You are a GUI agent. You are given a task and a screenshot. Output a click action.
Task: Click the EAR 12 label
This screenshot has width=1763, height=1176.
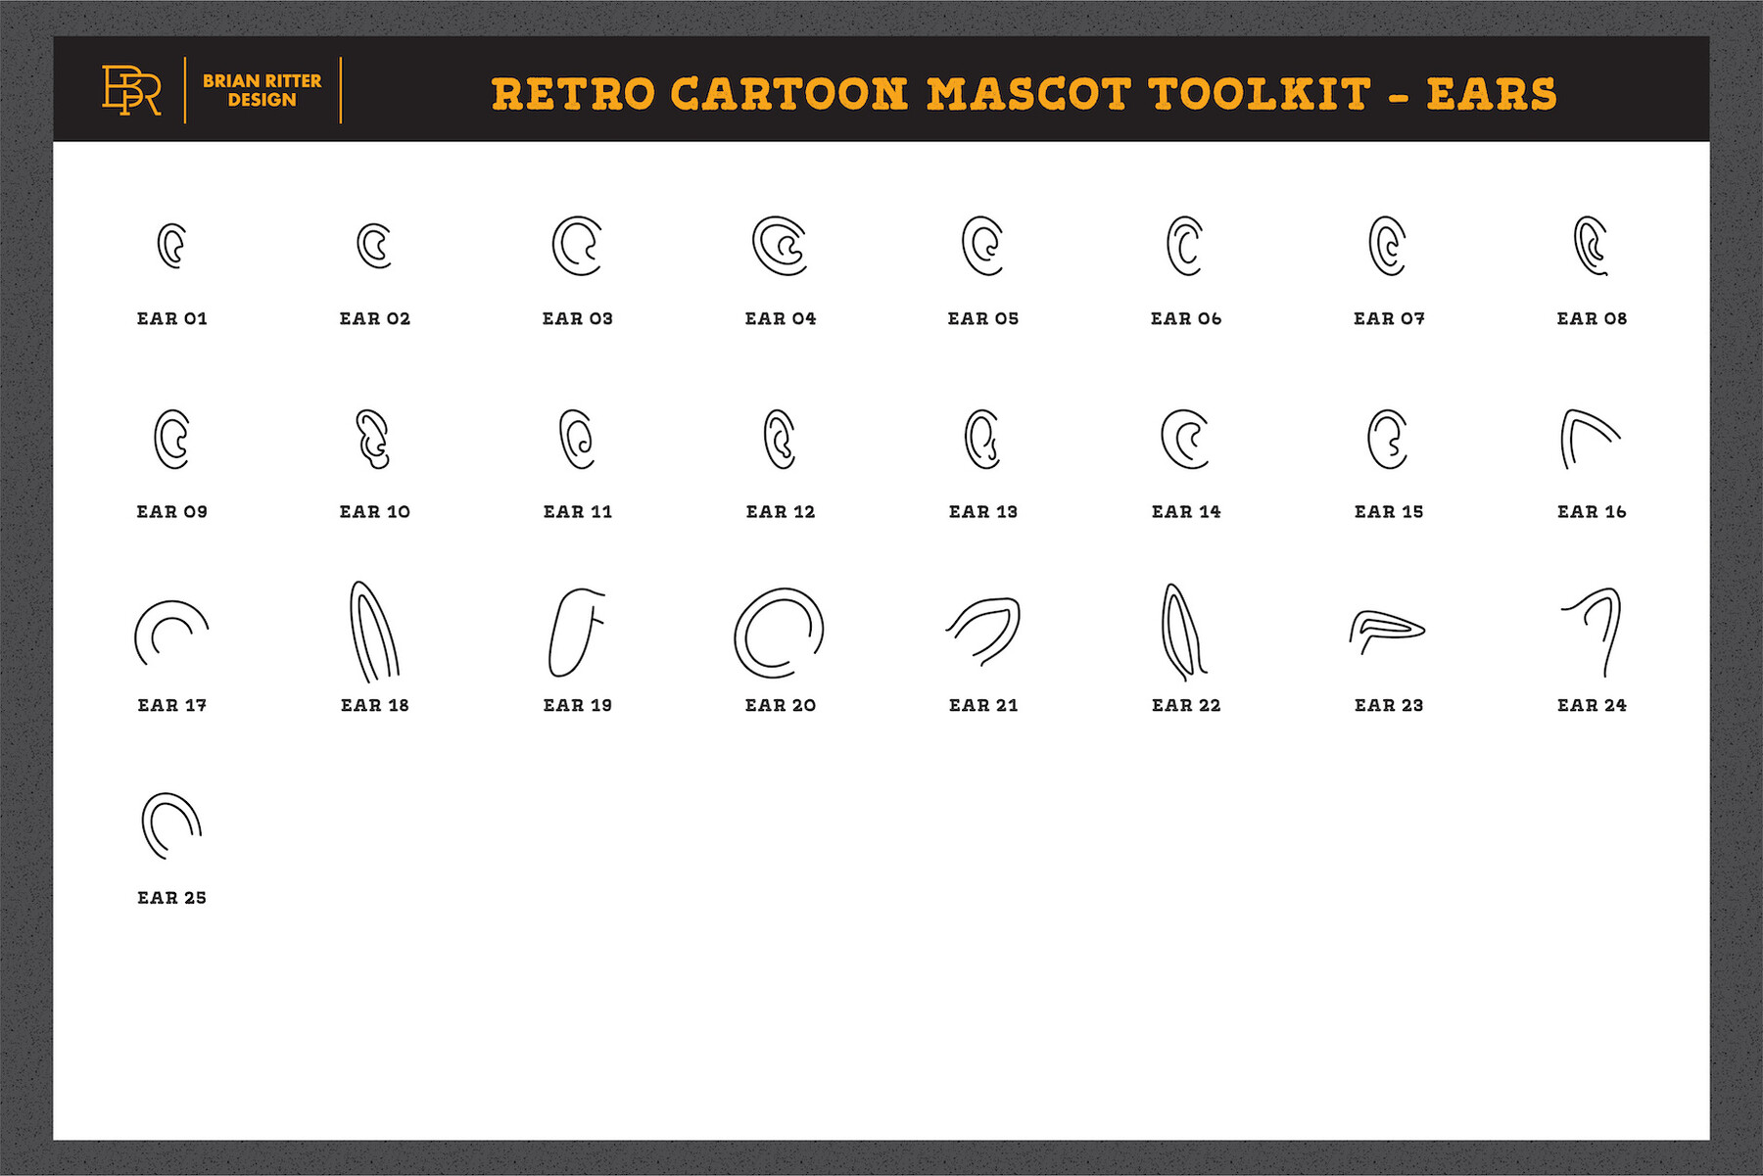pyautogui.click(x=781, y=511)
